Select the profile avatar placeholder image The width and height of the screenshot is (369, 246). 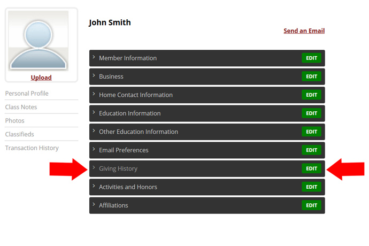(x=39, y=41)
